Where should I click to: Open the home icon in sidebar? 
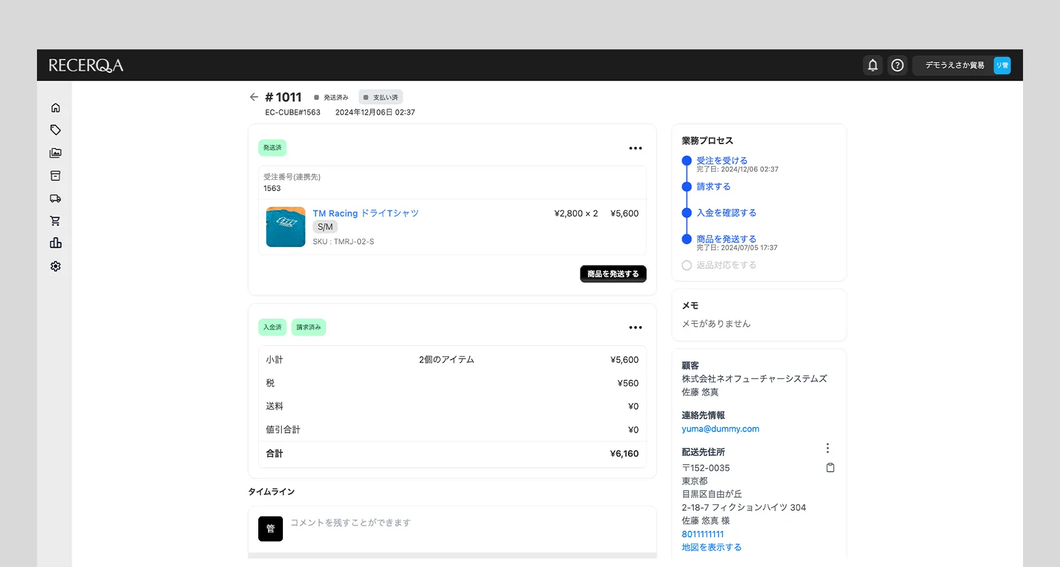(55, 108)
